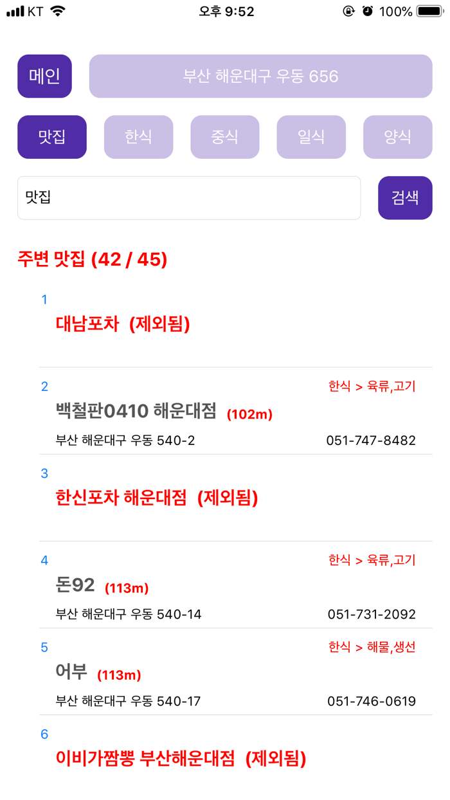The width and height of the screenshot is (450, 800).
Task: Switch to the 중식 category
Action: pyautogui.click(x=224, y=136)
